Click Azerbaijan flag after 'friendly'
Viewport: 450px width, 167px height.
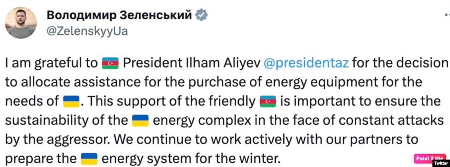tap(268, 102)
